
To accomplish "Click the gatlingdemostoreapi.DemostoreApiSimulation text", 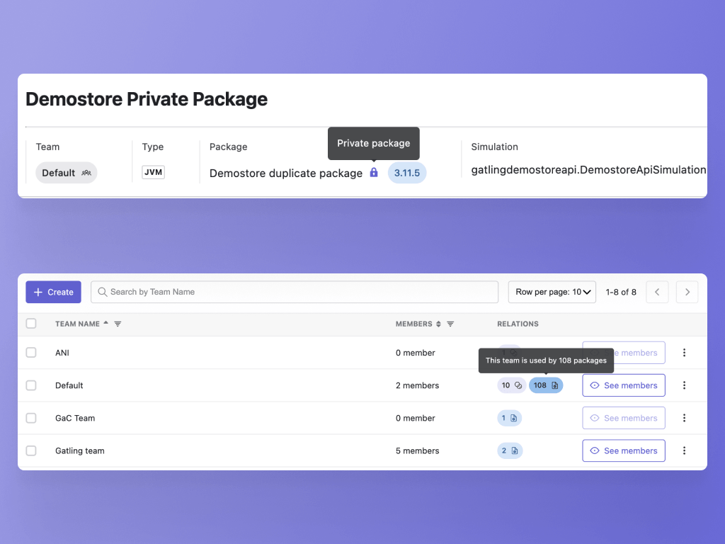I will [588, 170].
